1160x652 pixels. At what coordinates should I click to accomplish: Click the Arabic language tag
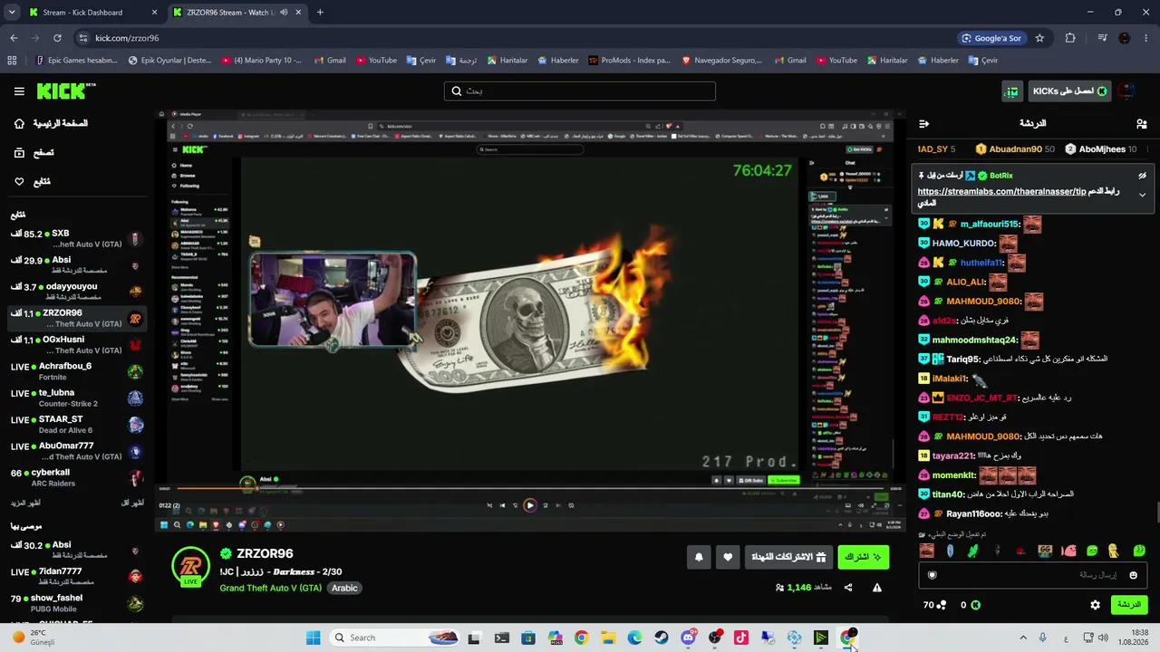[344, 588]
